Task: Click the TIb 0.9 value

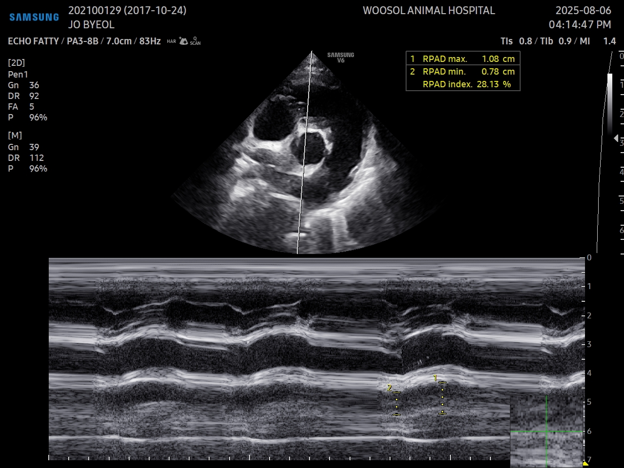Action: click(556, 41)
